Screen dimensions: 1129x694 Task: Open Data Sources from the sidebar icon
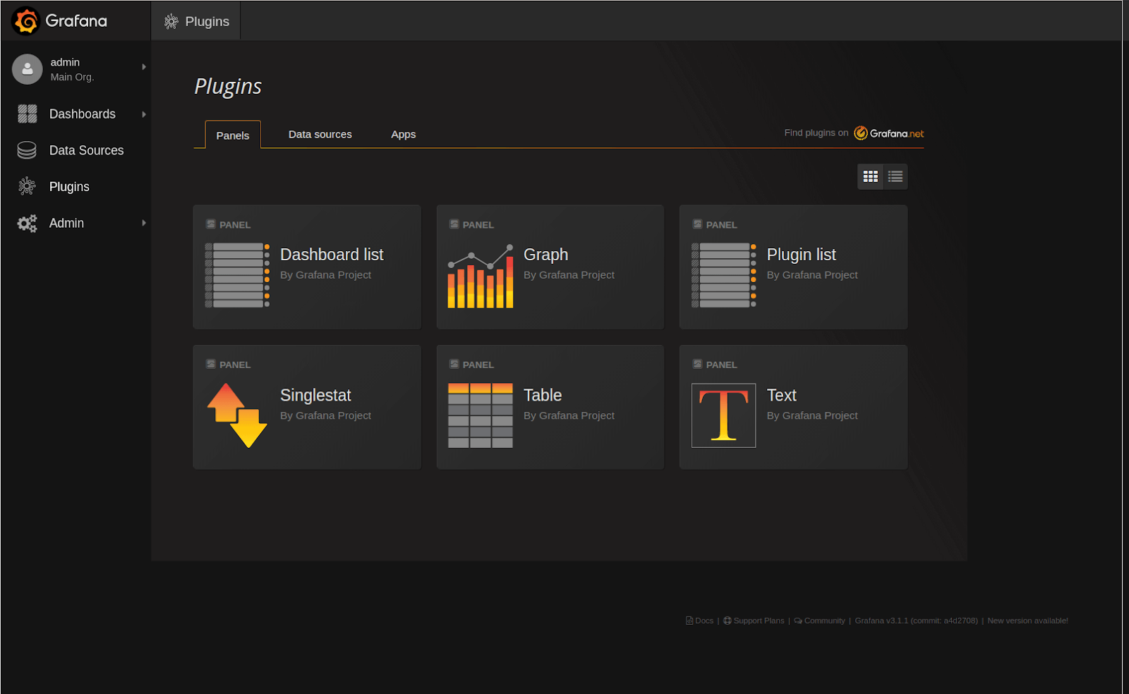pyautogui.click(x=26, y=150)
